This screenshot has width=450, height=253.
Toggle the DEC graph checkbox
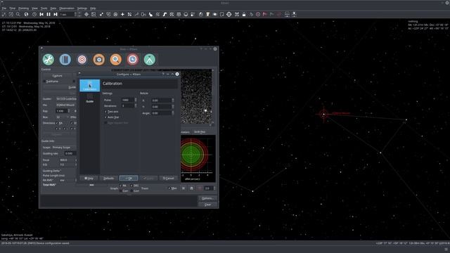(131, 186)
